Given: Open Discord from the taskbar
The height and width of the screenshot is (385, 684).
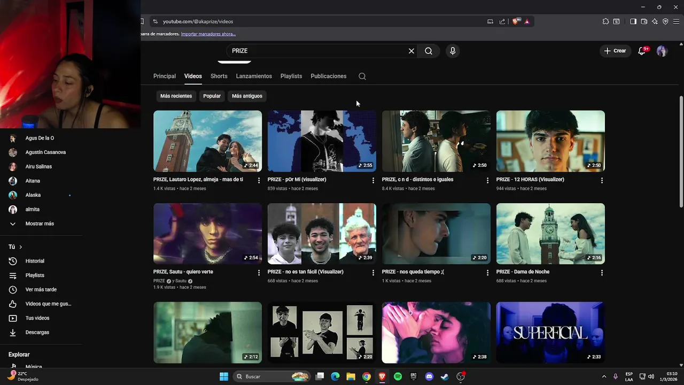Looking at the screenshot, I should (x=429, y=376).
